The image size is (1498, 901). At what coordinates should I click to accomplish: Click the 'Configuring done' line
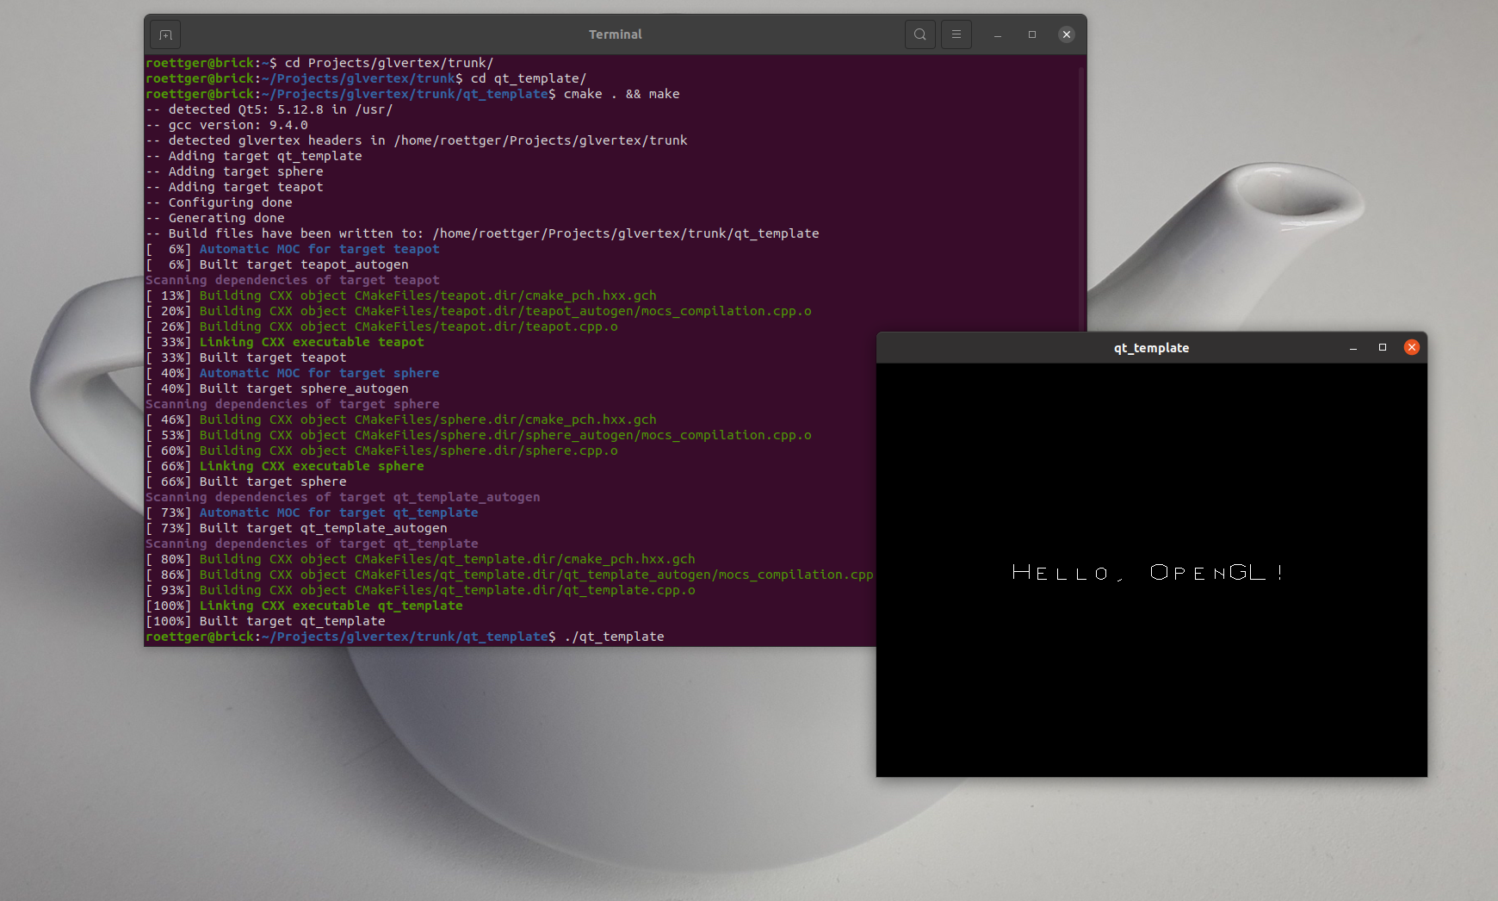pyautogui.click(x=220, y=202)
